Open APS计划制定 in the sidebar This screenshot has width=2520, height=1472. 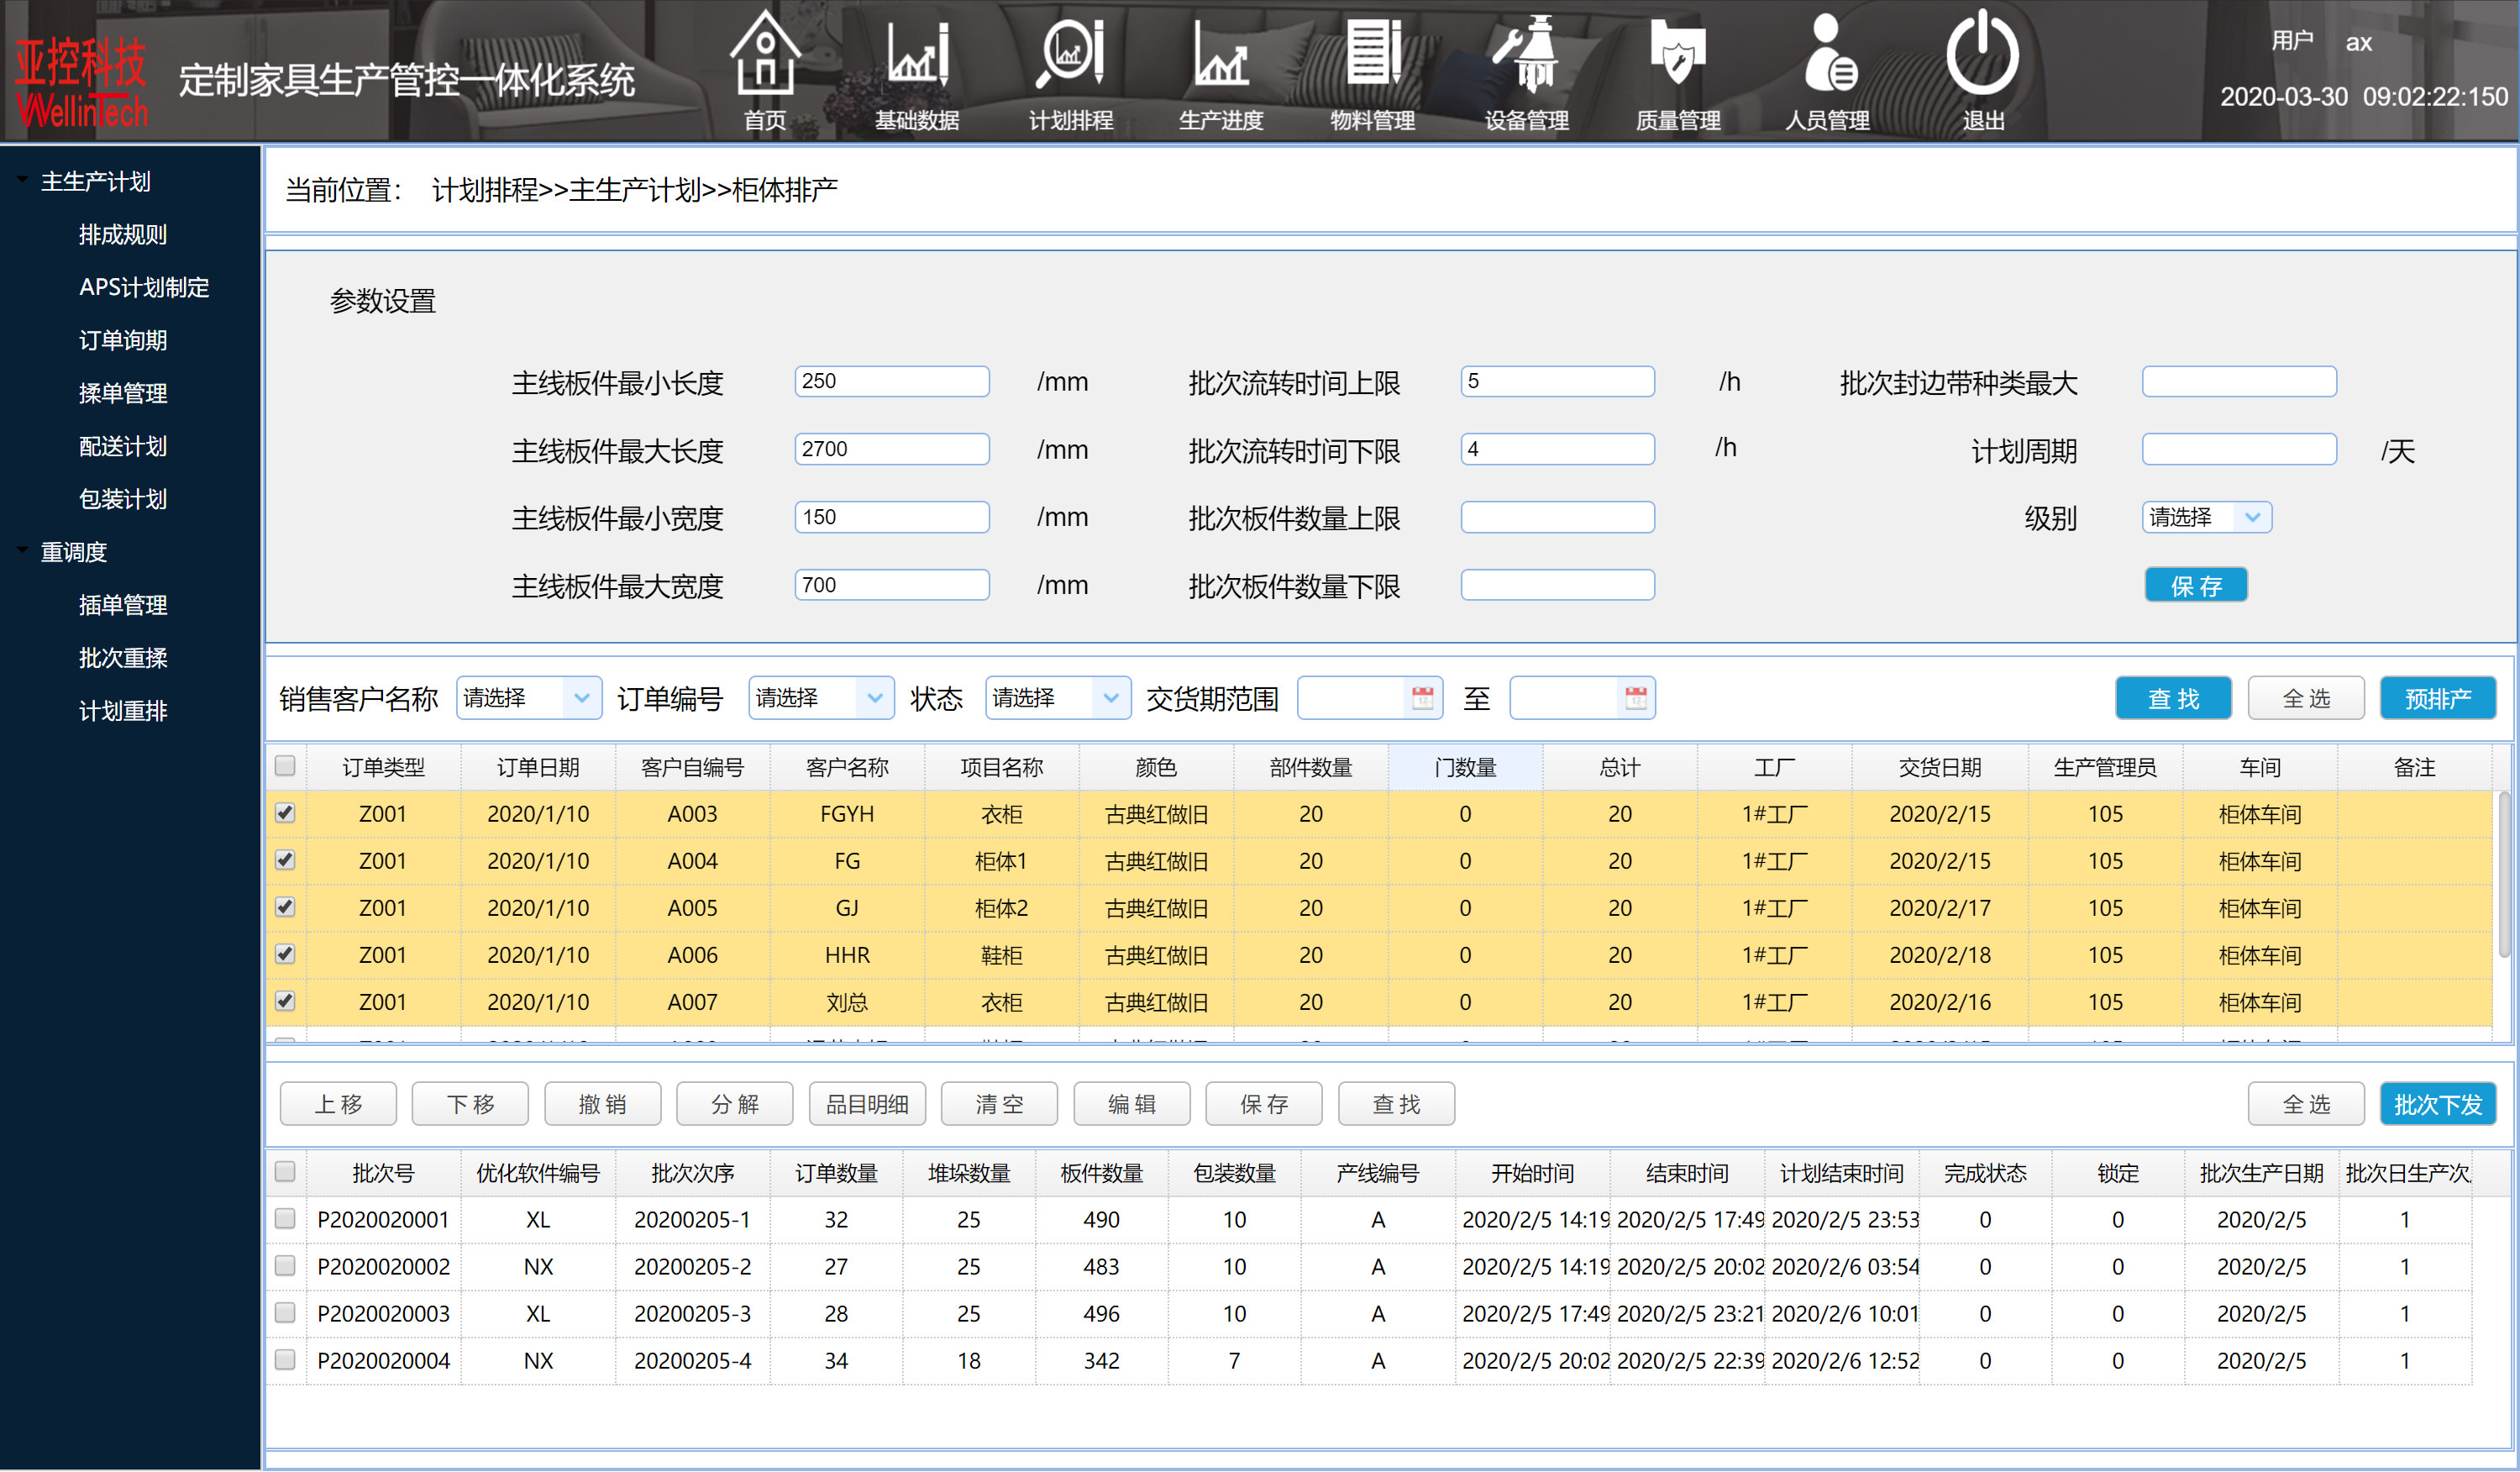[x=144, y=287]
